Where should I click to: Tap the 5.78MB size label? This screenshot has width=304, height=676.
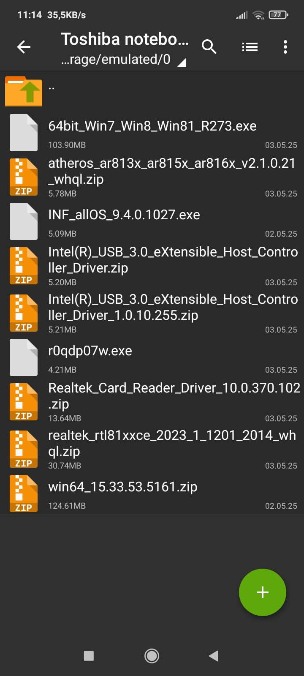62,194
